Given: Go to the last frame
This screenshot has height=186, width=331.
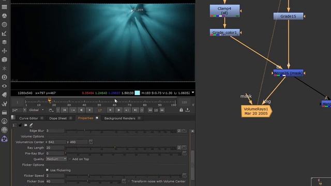Looking at the screenshot, I should tap(135, 110).
